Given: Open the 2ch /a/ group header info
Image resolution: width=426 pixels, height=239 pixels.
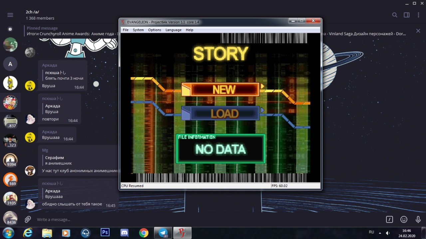Looking at the screenshot, I should 40,15.
